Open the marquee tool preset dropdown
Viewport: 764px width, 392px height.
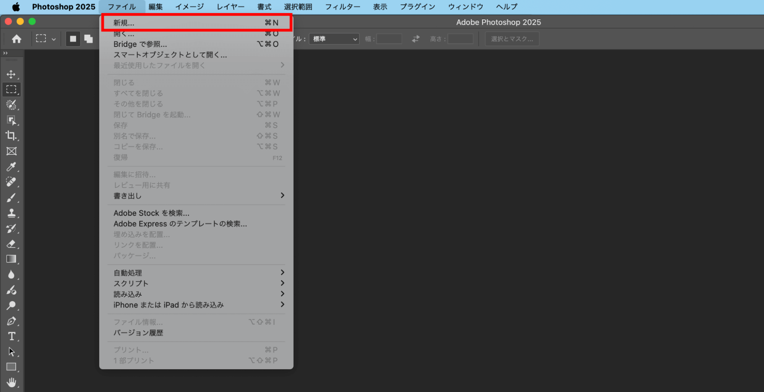pyautogui.click(x=46, y=39)
